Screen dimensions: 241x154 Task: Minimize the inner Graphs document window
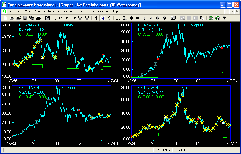(227, 11)
